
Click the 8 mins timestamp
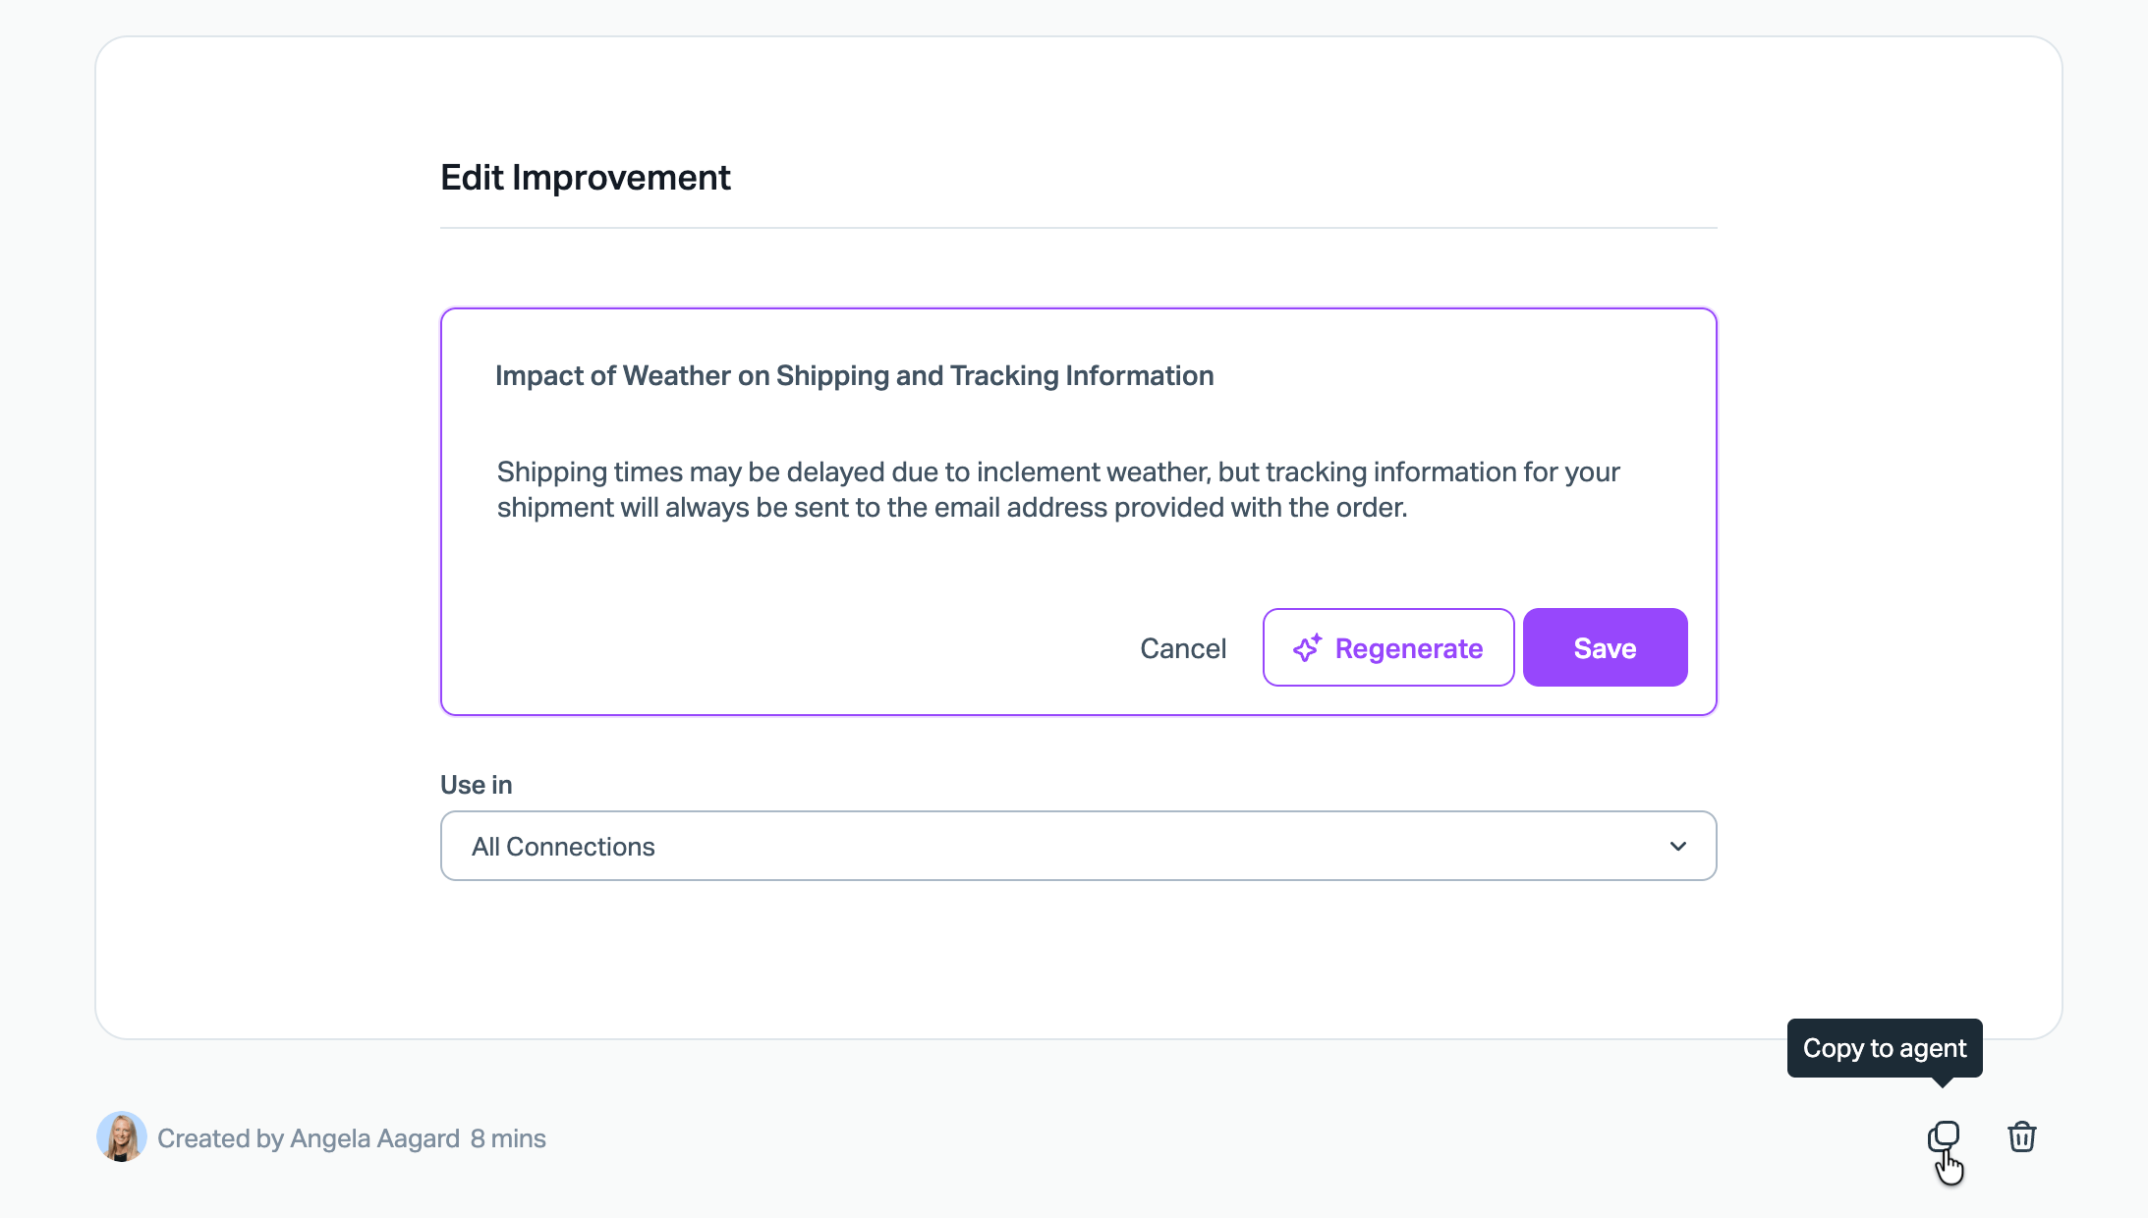click(508, 1138)
